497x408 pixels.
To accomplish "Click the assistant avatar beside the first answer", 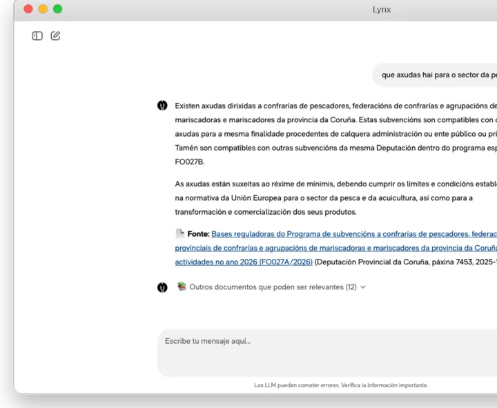I will [162, 105].
